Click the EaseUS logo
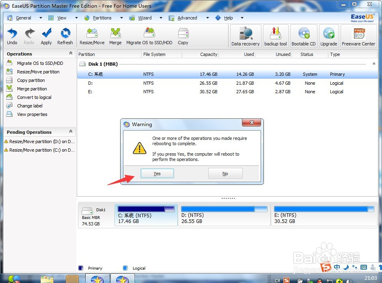 point(362,18)
